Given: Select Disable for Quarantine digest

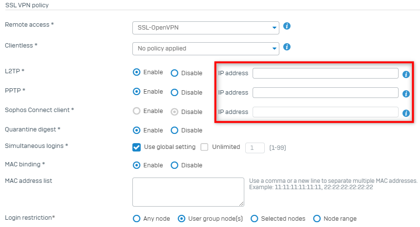Looking at the screenshot, I should click(x=174, y=130).
